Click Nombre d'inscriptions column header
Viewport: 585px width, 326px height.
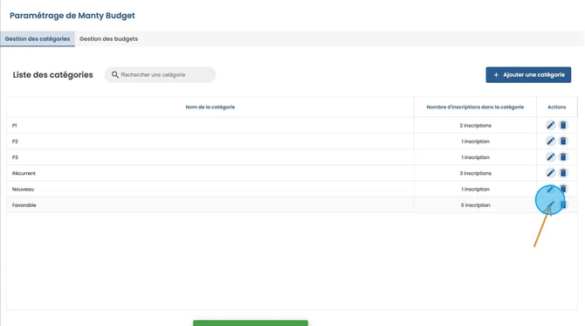[x=475, y=107]
